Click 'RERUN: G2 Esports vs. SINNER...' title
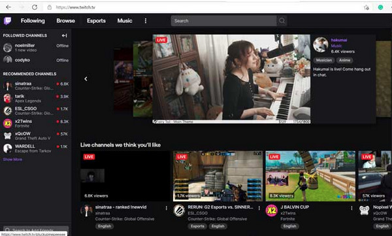The image size is (392, 236). pyautogui.click(x=221, y=207)
